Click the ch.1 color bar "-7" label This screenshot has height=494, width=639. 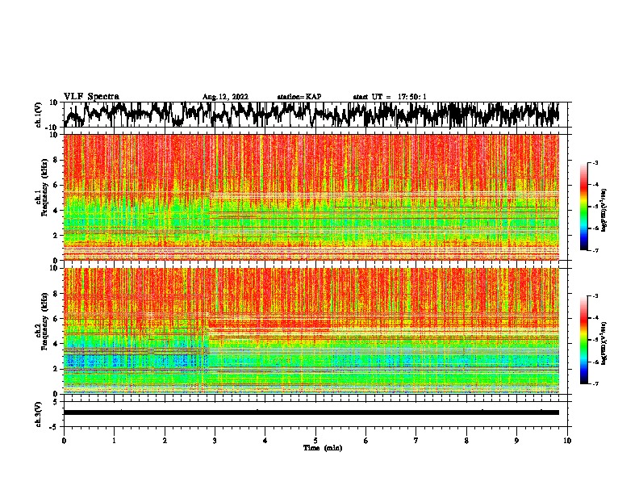pyautogui.click(x=595, y=250)
